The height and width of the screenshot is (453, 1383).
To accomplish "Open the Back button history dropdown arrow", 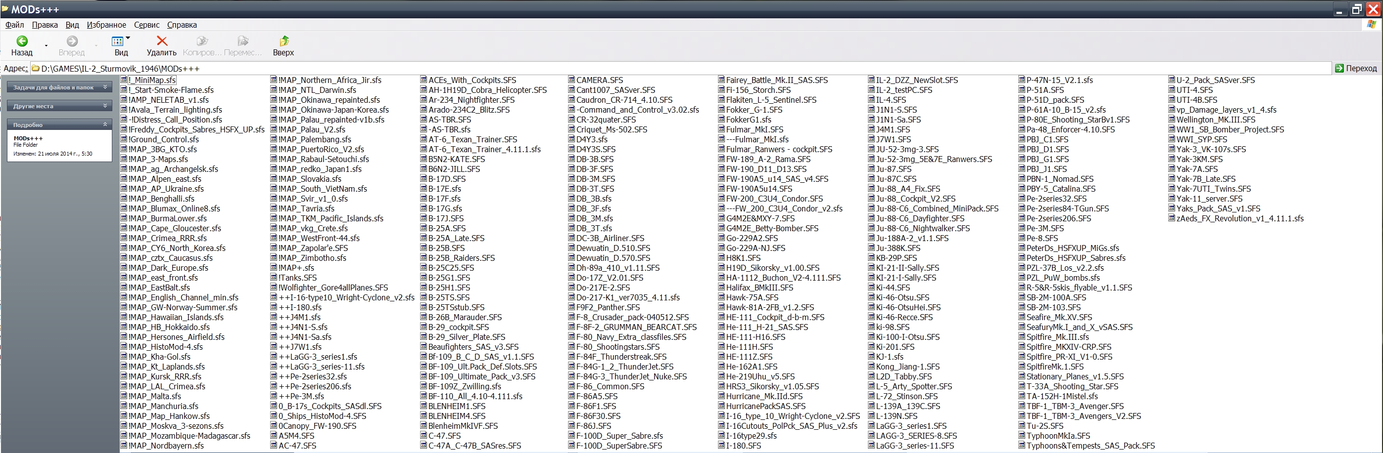I will 46,46.
